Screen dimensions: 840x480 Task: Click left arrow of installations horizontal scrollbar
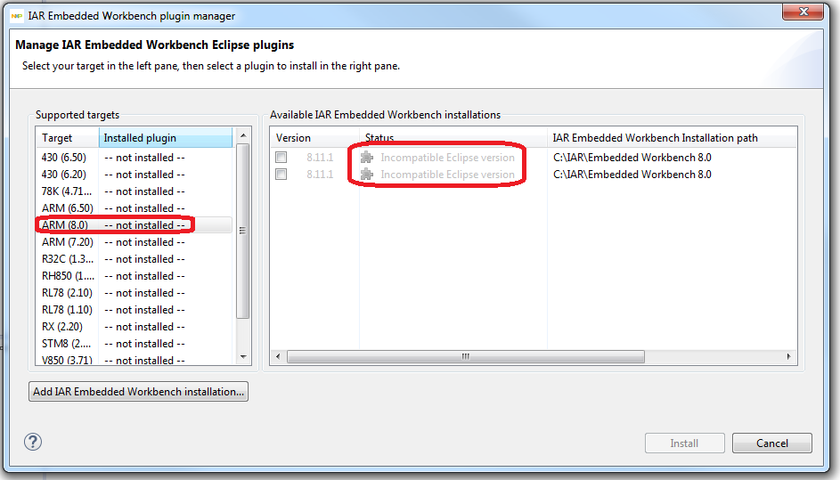(278, 356)
